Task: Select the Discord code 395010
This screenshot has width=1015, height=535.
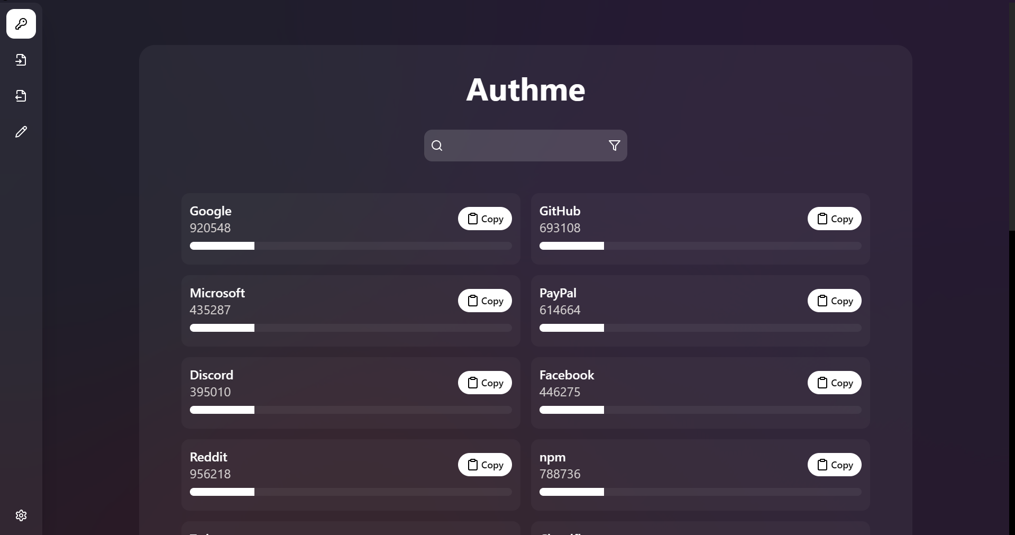Action: click(x=210, y=392)
